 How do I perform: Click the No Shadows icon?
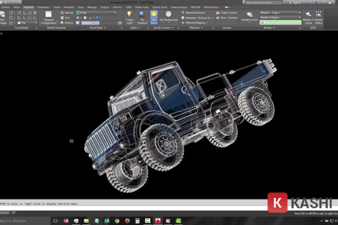[141, 15]
